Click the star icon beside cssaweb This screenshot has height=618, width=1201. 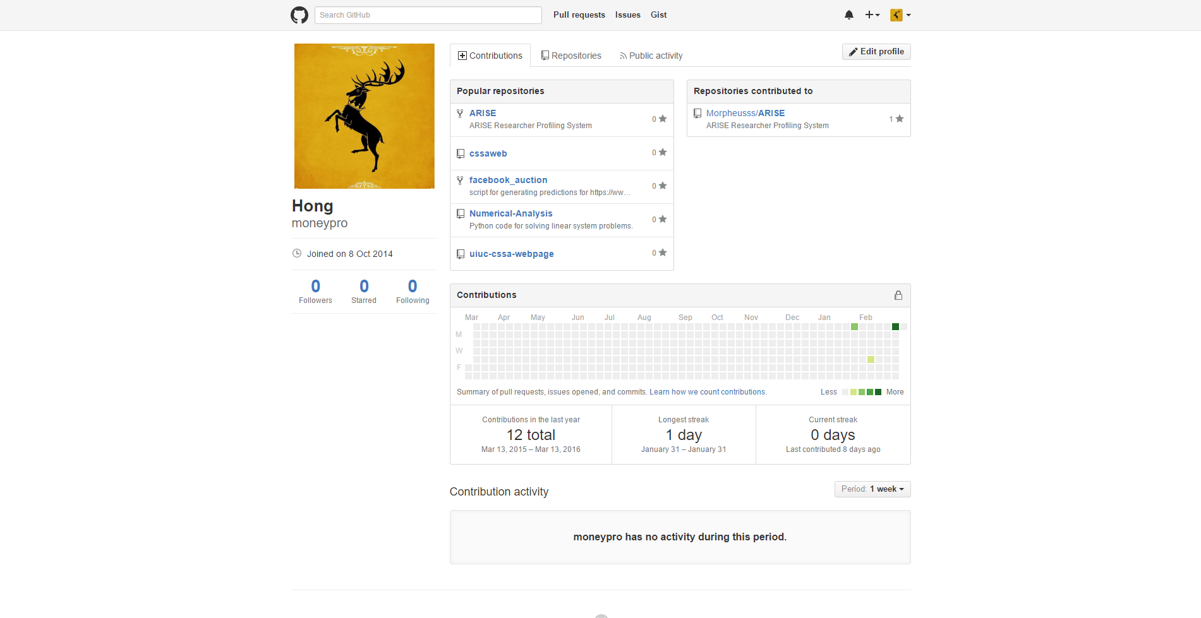coord(663,152)
